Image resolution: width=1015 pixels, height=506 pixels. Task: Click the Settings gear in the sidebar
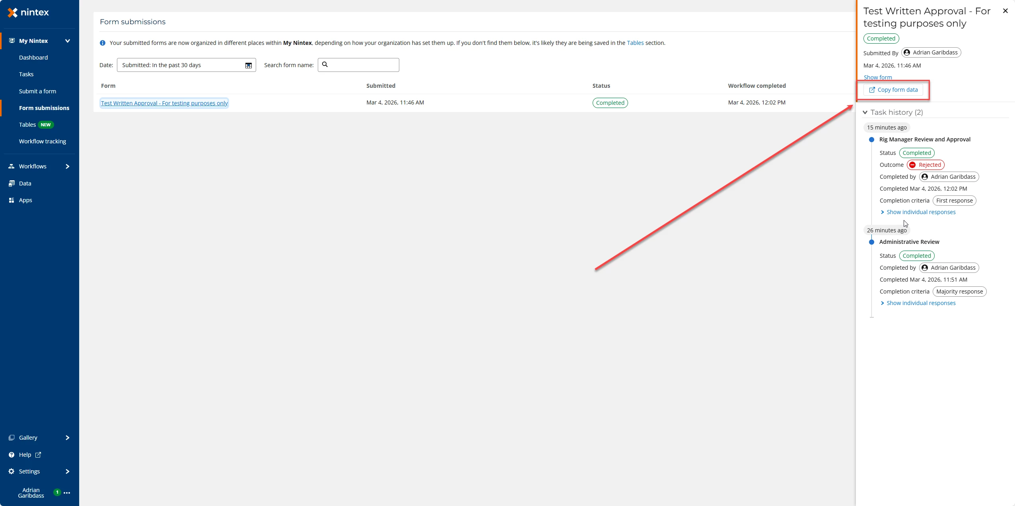tap(12, 471)
